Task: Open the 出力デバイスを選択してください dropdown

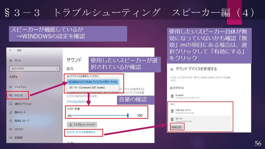Action: [83, 76]
